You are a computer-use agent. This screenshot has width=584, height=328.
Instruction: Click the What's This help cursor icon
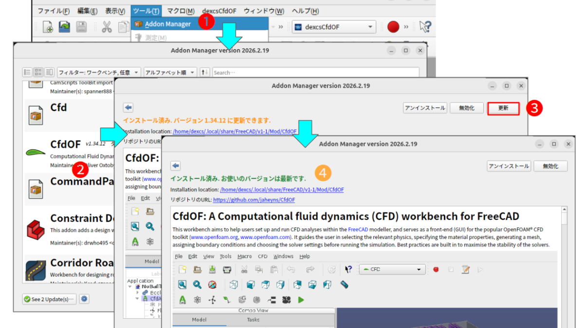tap(425, 27)
